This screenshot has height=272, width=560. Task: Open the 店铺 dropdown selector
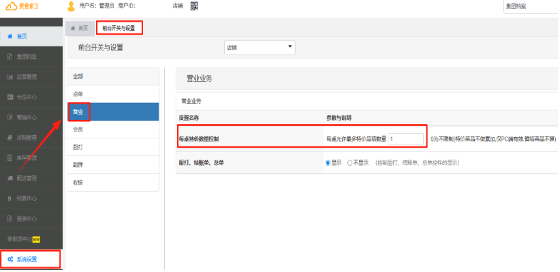(x=260, y=48)
